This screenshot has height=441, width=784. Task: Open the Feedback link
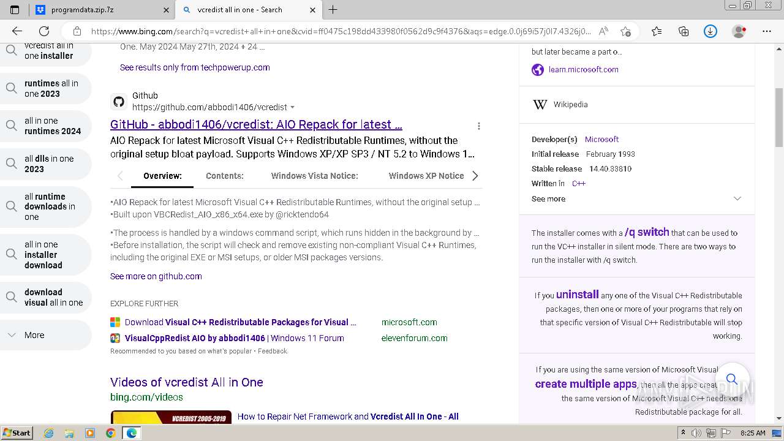coord(273,351)
